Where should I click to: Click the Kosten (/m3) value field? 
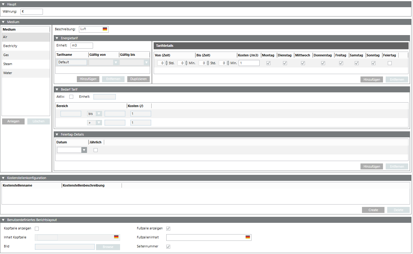pyautogui.click(x=249, y=63)
